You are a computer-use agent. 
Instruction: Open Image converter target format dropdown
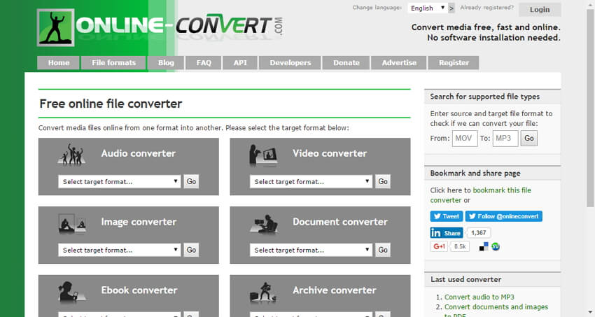click(x=120, y=250)
